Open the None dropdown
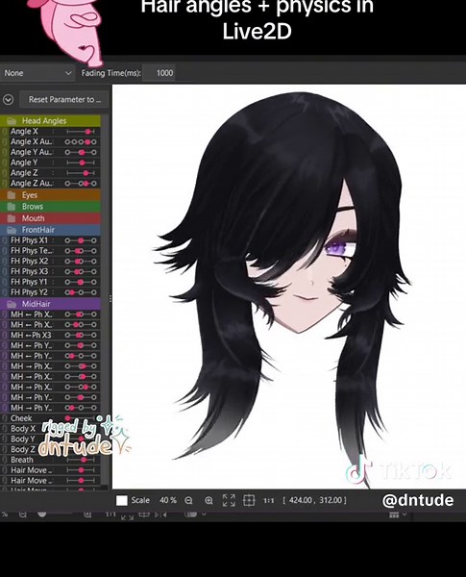466x577 pixels. click(x=37, y=73)
